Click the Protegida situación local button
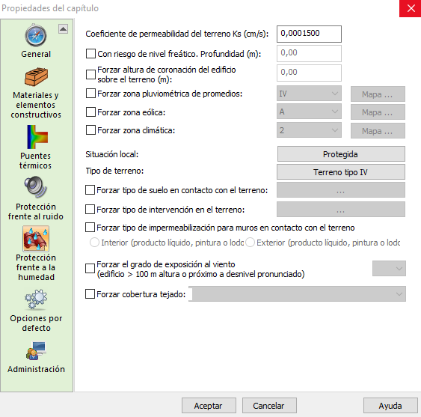The width and height of the screenshot is (421, 417). [x=341, y=154]
